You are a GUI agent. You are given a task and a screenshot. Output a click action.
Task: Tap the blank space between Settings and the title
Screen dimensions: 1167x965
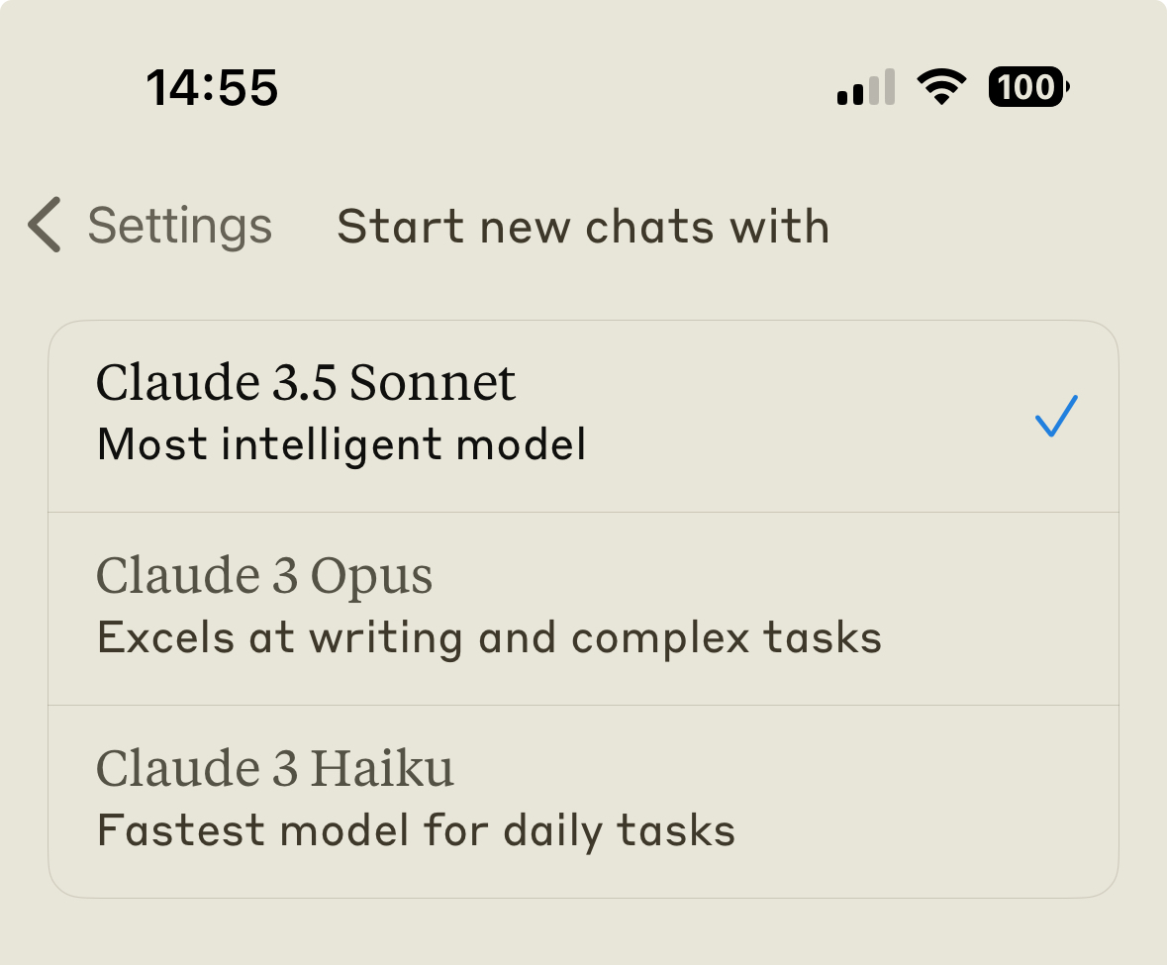point(305,226)
